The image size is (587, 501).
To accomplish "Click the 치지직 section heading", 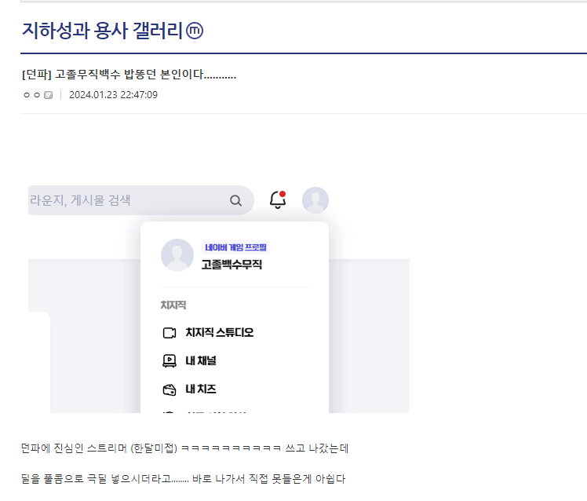I will [173, 305].
